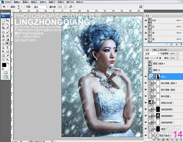This screenshot has height=142, width=183.
Task: Toggle Quick Mask mode
Action: (5, 73)
